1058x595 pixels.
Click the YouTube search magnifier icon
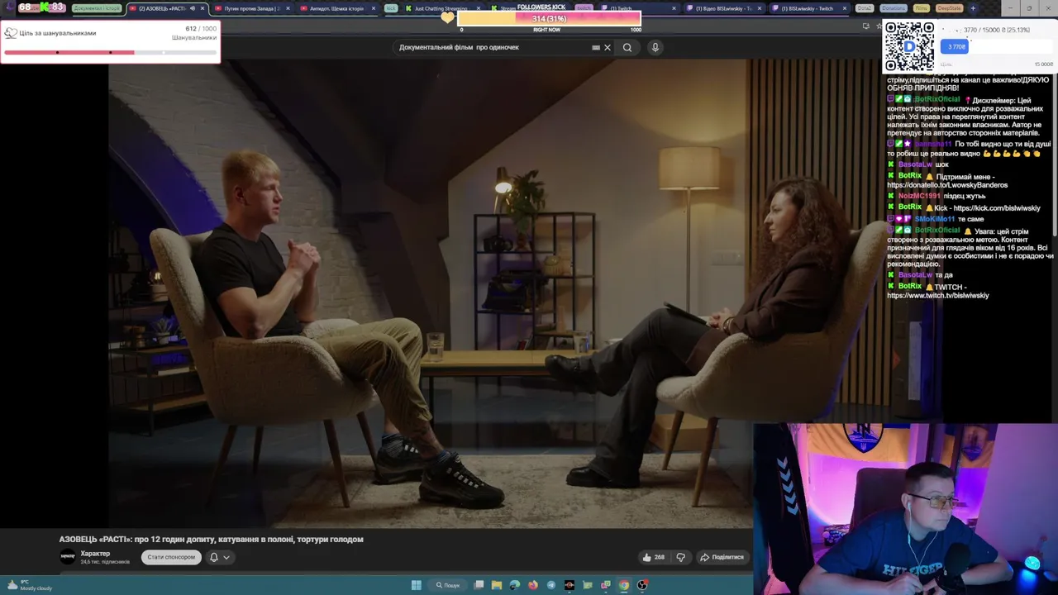627,47
